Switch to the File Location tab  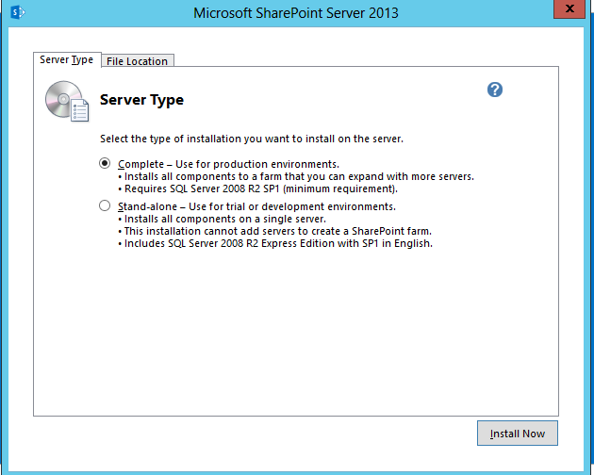[137, 61]
